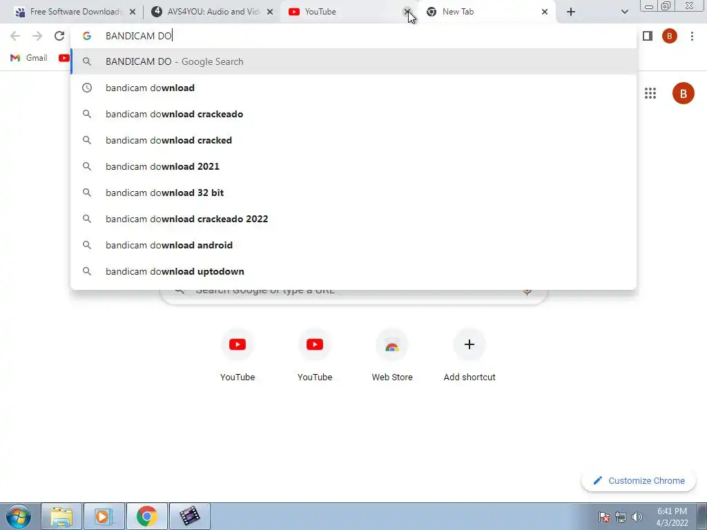Open a new tab with the plus button
The image size is (707, 530).
[x=571, y=12]
